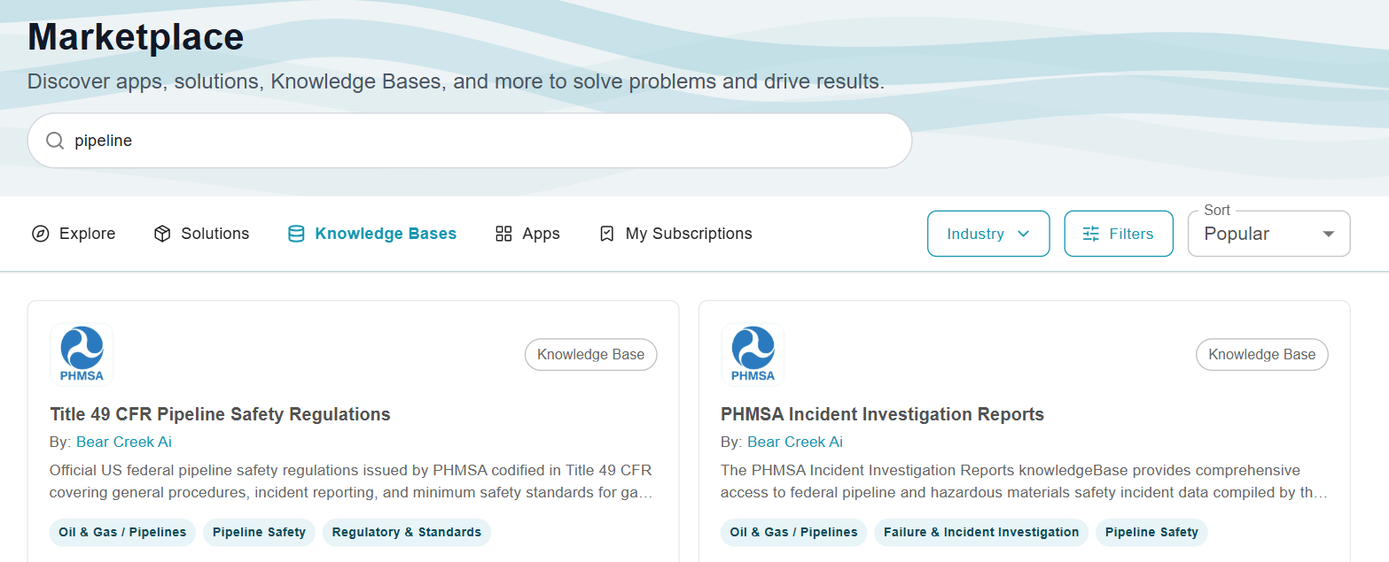Click the Industry chevron arrow
This screenshot has width=1389, height=562.
1024,234
